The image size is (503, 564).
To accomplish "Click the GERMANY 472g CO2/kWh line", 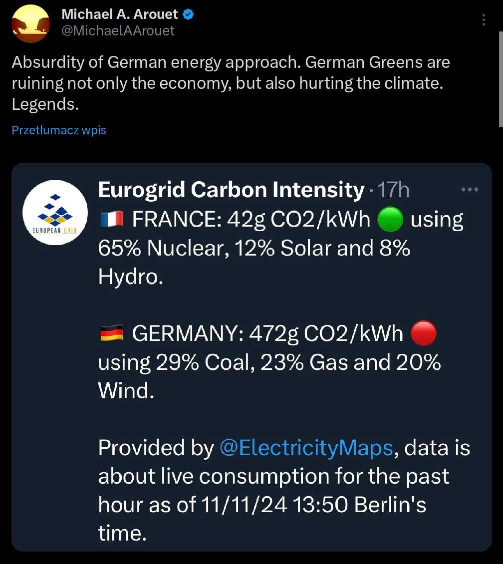I will [x=267, y=333].
